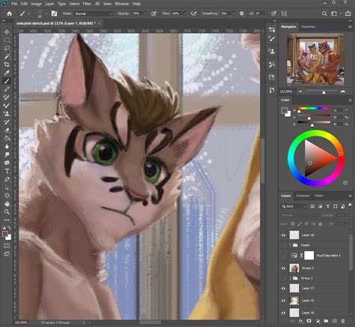Select the Paint Bucket tool
Viewport: 355px width, 327px height.
pos(7,138)
